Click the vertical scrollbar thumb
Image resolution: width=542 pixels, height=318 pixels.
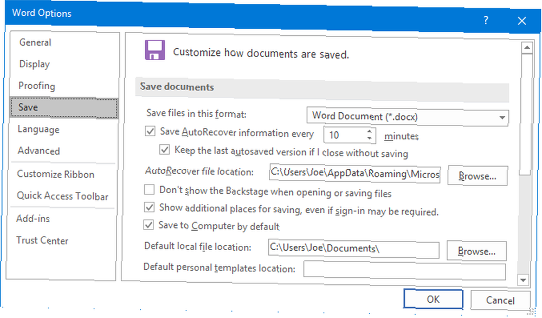526,115
